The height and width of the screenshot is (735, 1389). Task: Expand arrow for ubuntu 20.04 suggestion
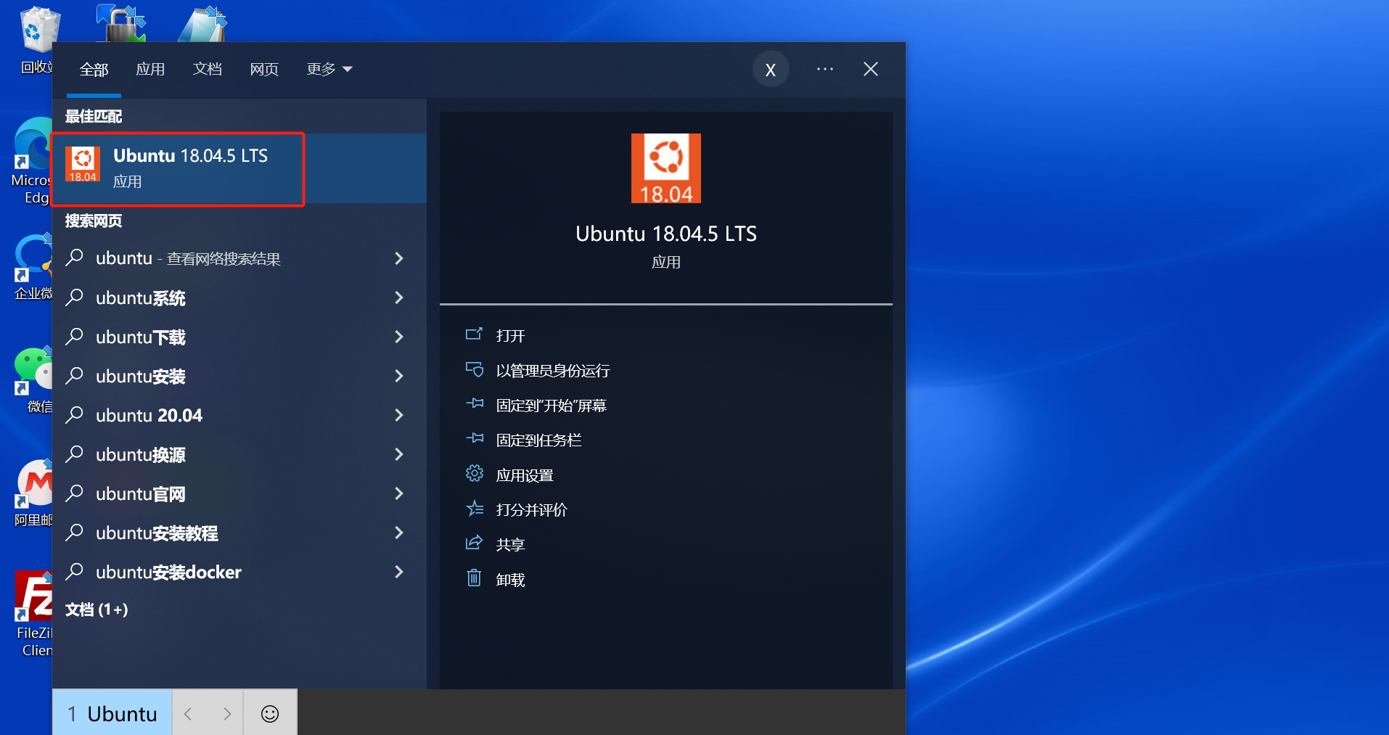398,415
